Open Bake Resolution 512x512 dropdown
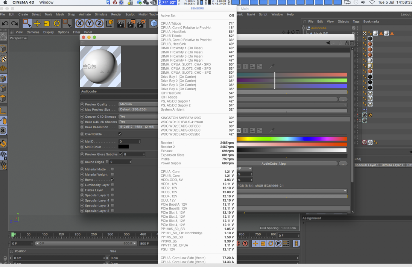The image size is (412, 267). coord(138,127)
